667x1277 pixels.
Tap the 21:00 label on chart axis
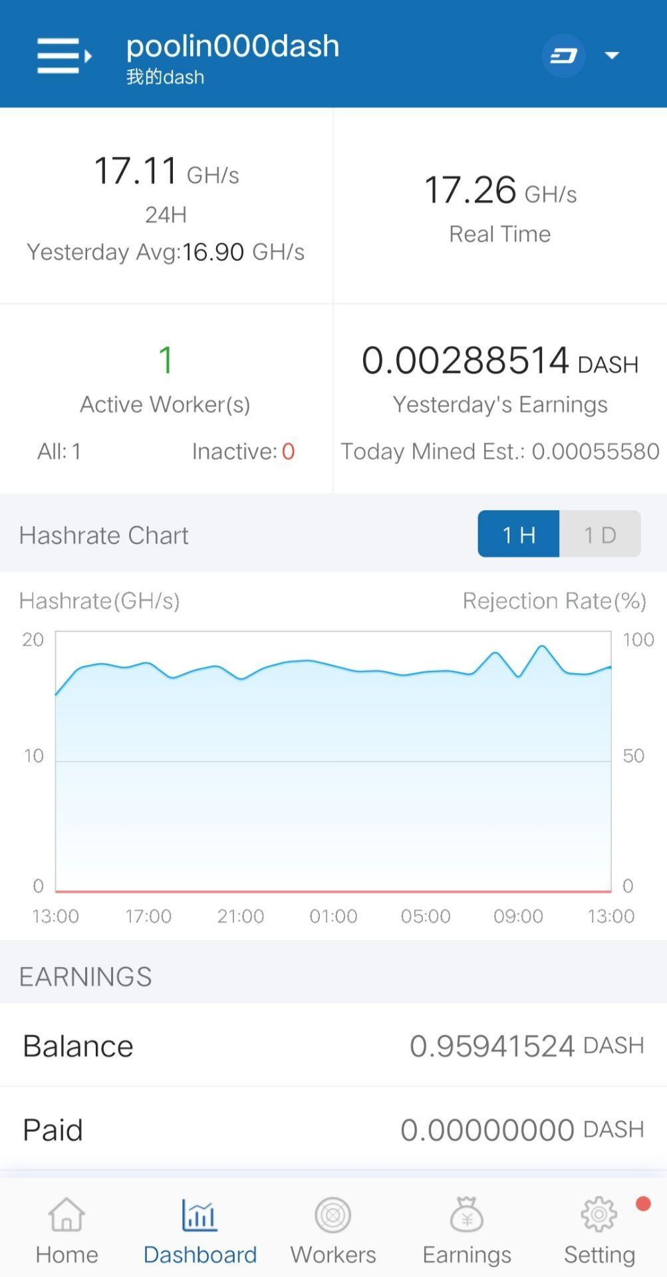pos(241,917)
